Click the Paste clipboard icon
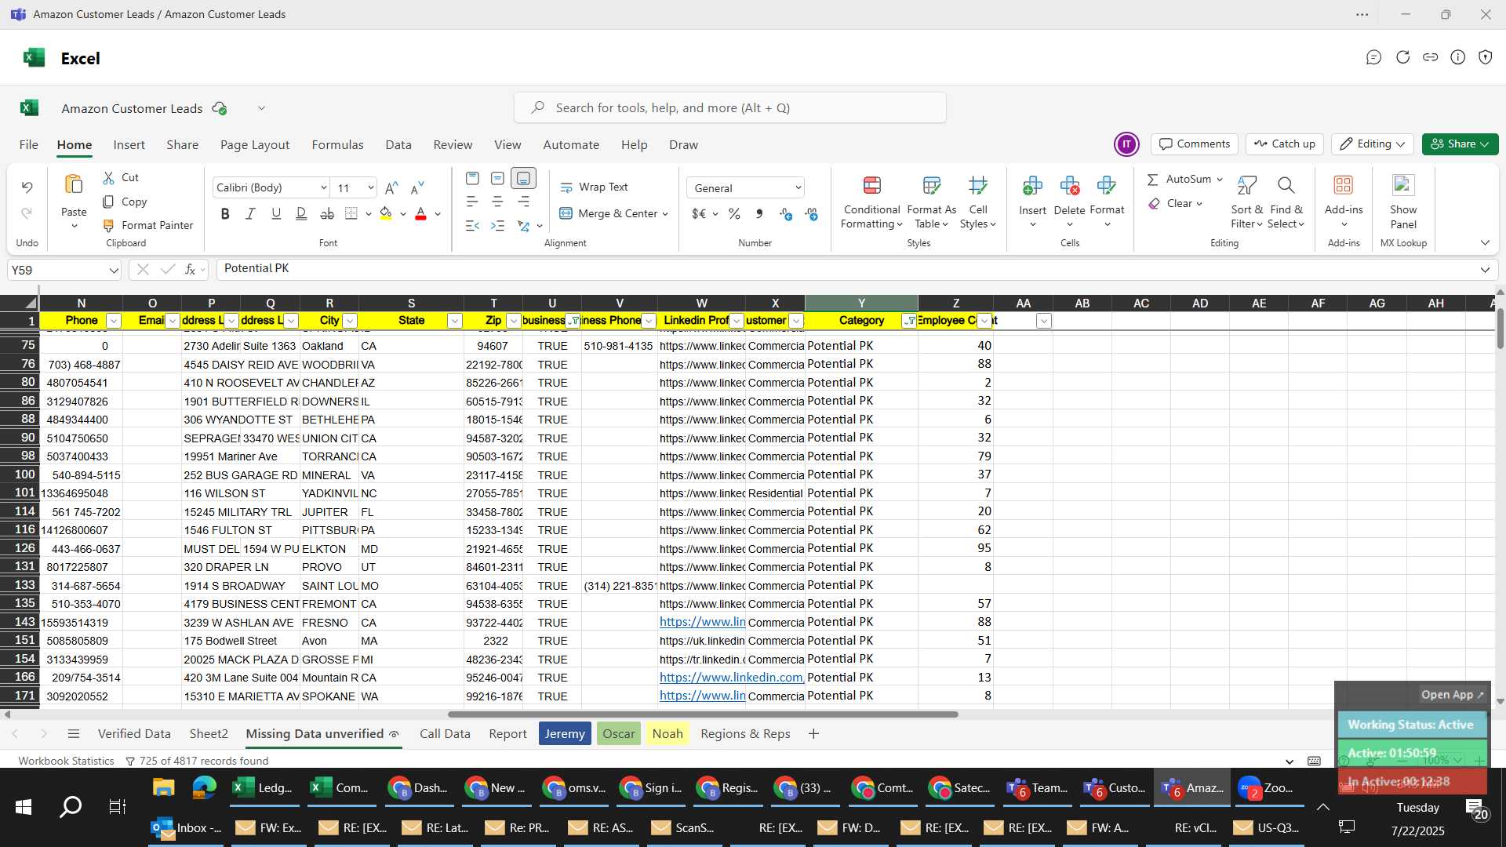The height and width of the screenshot is (847, 1506). coord(74,185)
